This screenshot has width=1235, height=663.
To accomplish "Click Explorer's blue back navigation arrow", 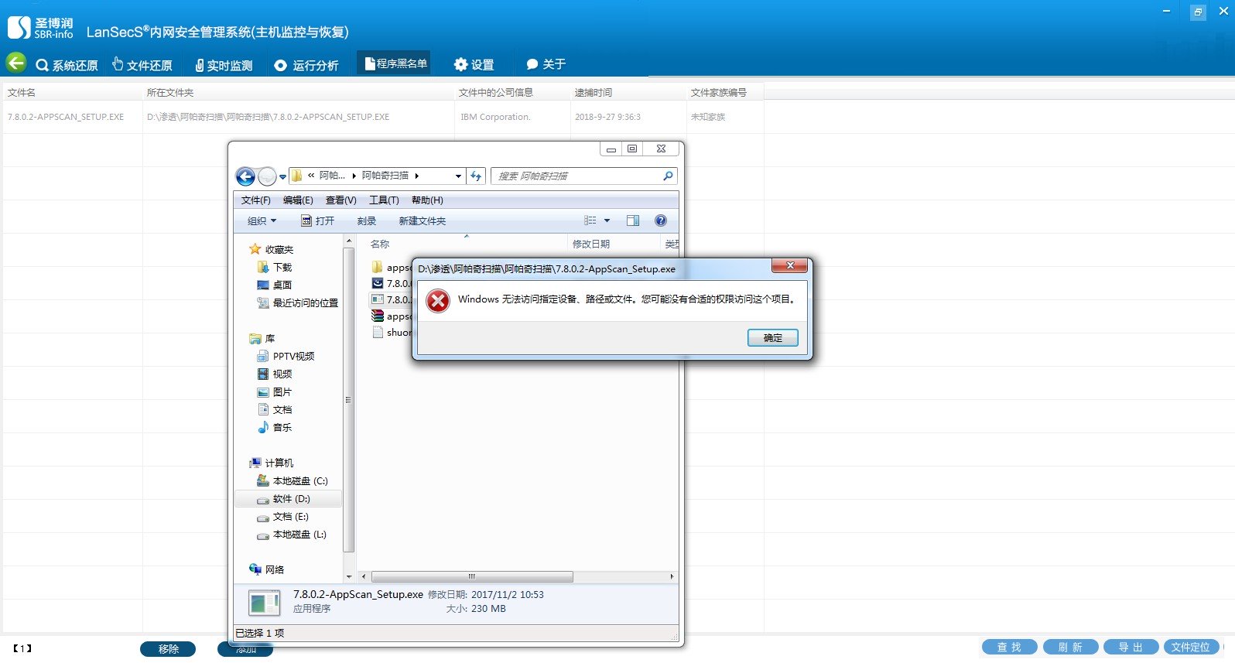I will [x=245, y=176].
